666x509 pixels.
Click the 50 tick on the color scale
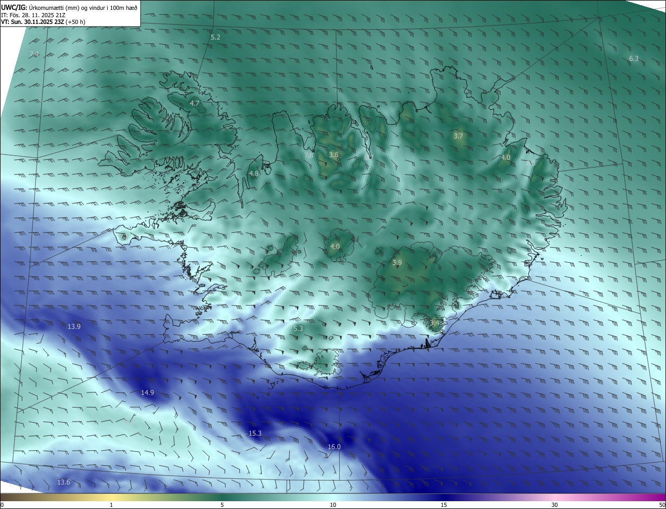click(662, 505)
